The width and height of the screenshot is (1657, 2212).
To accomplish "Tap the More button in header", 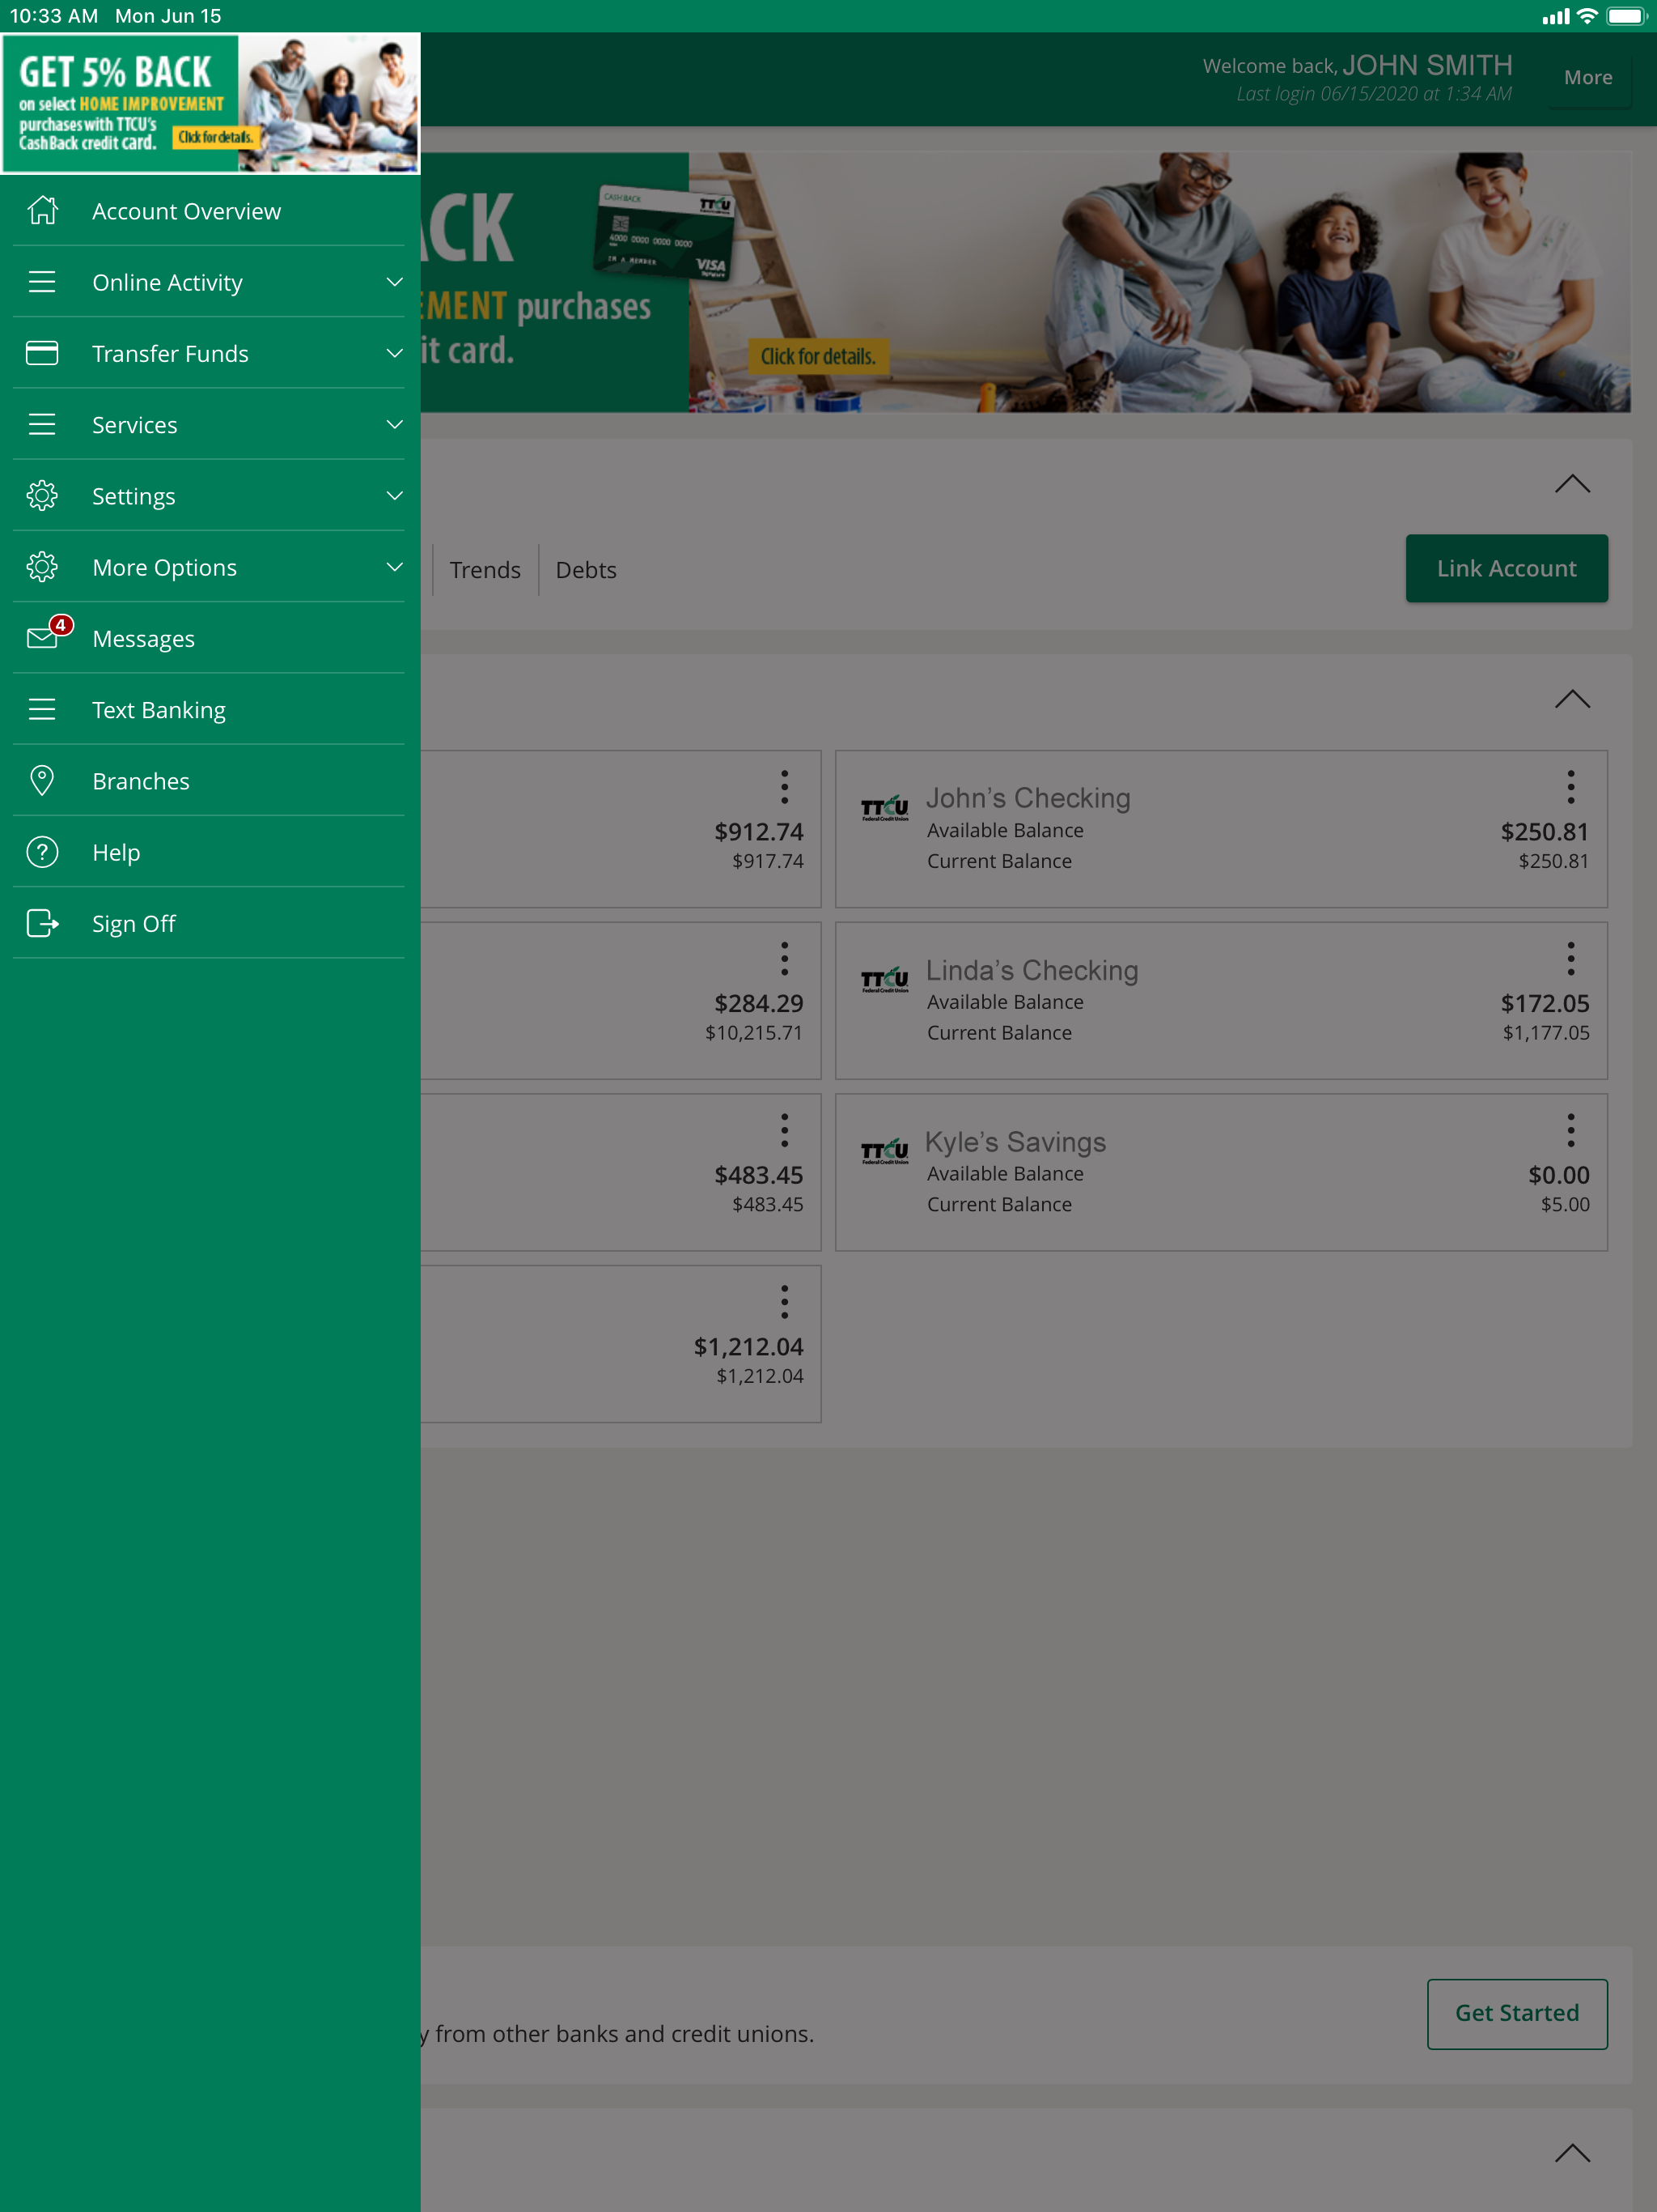I will click(x=1587, y=78).
